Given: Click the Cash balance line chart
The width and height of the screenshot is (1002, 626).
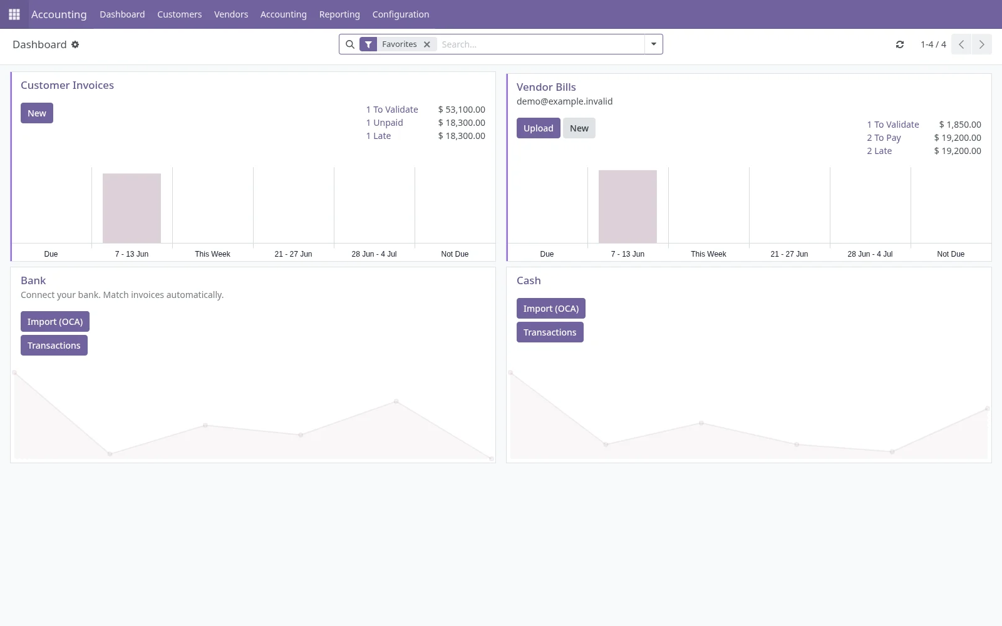Looking at the screenshot, I should click(x=749, y=415).
